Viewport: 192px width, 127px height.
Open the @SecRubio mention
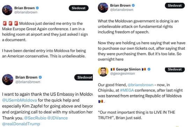(x=35, y=118)
